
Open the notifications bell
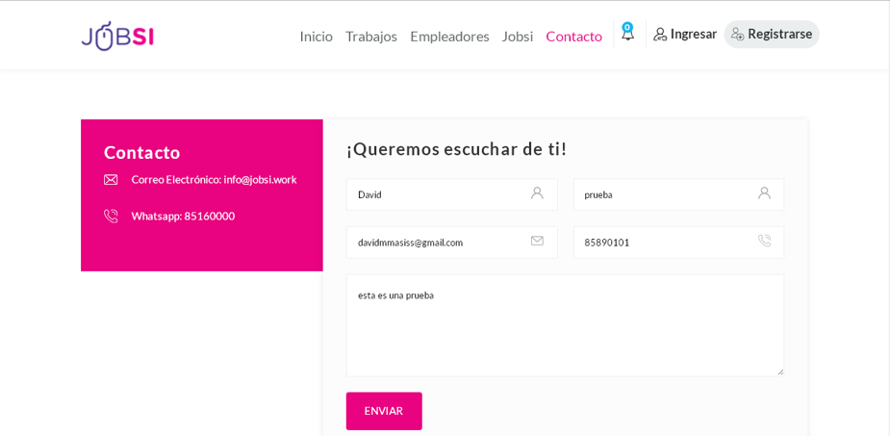click(627, 34)
